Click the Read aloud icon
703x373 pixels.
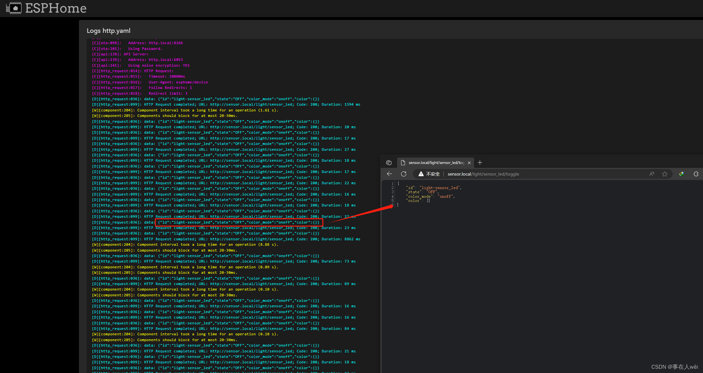652,174
